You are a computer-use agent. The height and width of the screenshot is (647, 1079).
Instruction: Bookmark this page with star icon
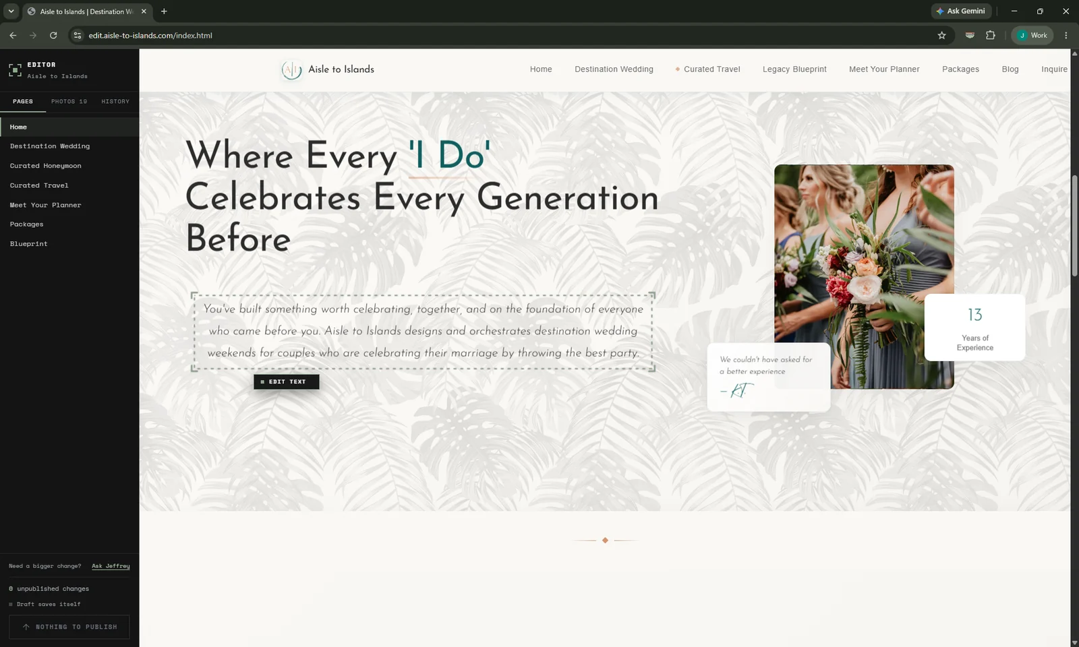click(x=942, y=35)
